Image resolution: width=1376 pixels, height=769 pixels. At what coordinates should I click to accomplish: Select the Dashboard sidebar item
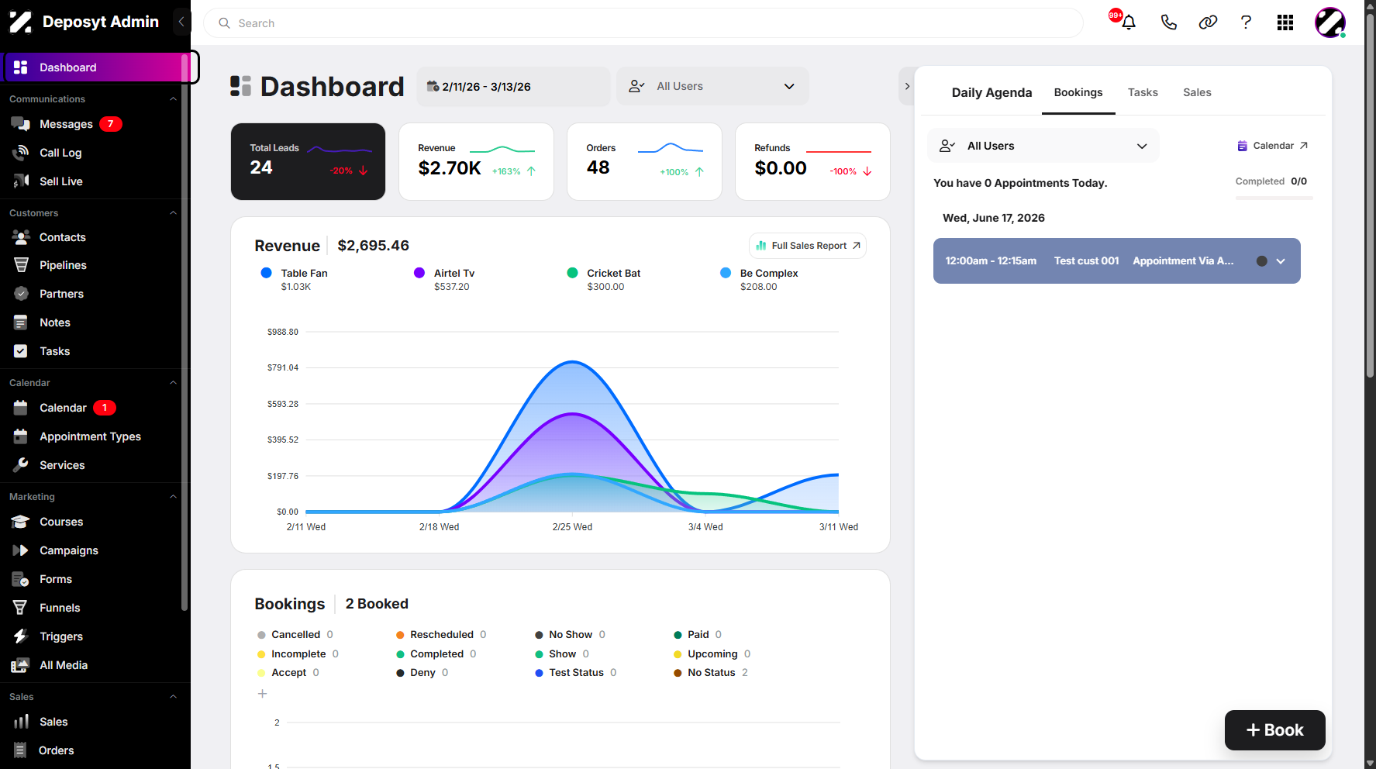coord(97,67)
